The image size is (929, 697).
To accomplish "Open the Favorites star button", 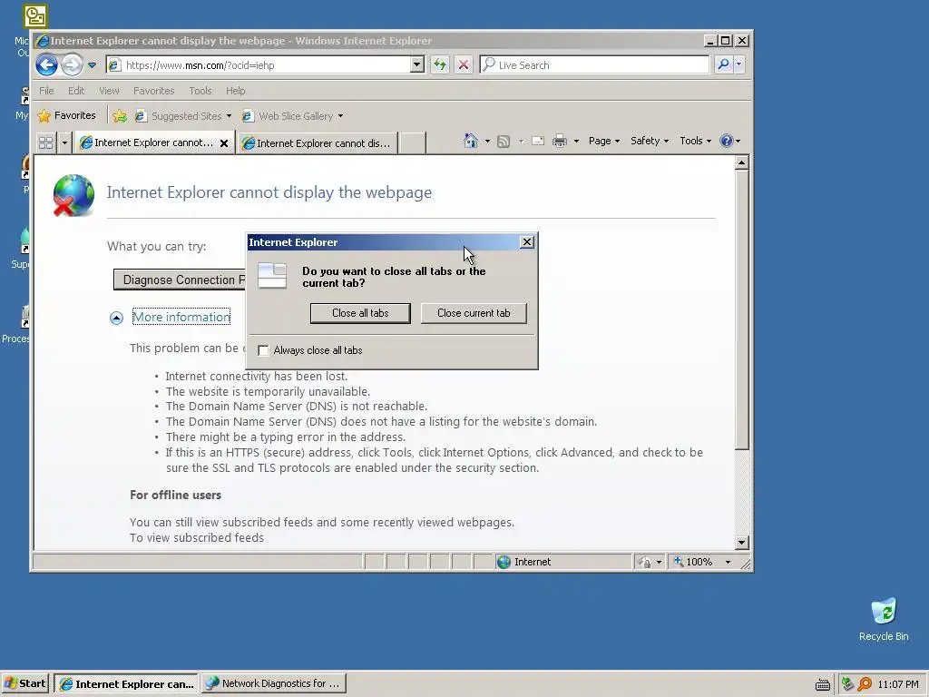I will [x=66, y=115].
